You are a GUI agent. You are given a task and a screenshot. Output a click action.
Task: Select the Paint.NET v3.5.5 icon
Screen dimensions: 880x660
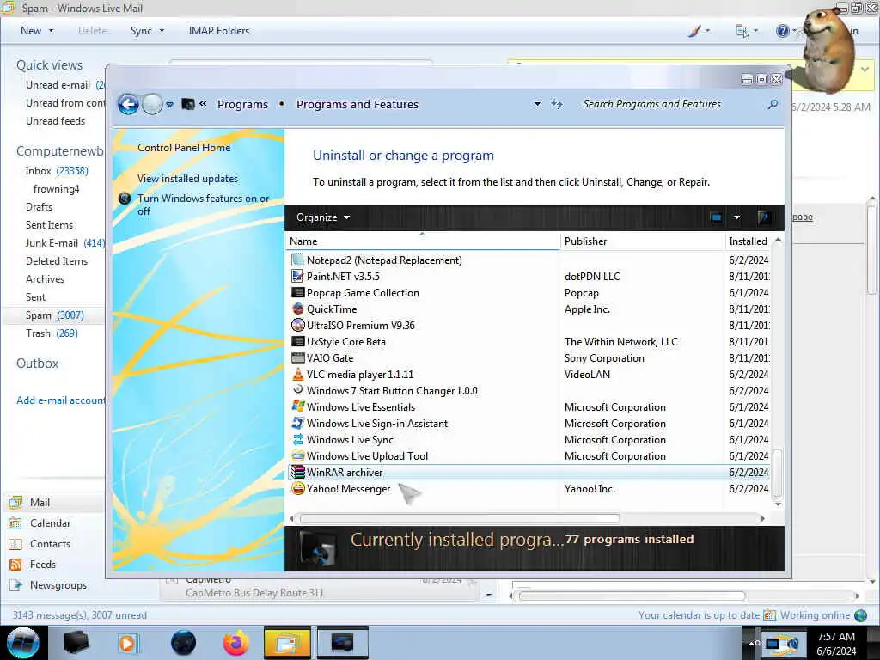297,276
